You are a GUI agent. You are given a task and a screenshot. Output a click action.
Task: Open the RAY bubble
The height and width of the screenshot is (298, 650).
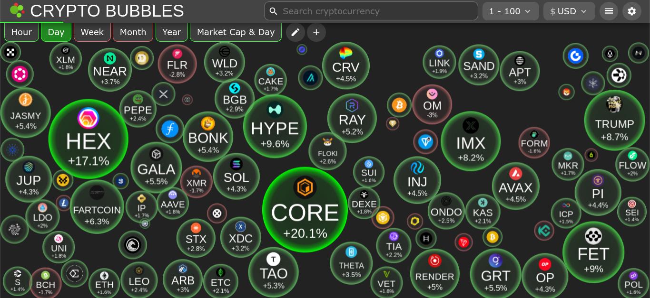point(352,118)
